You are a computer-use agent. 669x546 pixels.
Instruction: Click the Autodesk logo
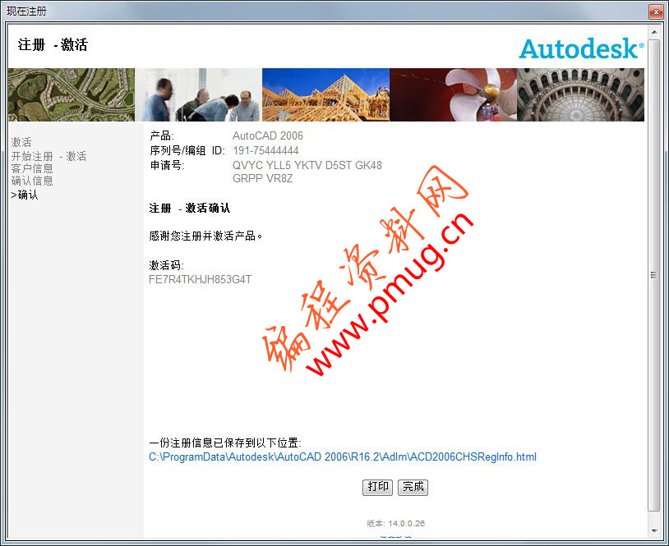tap(581, 48)
